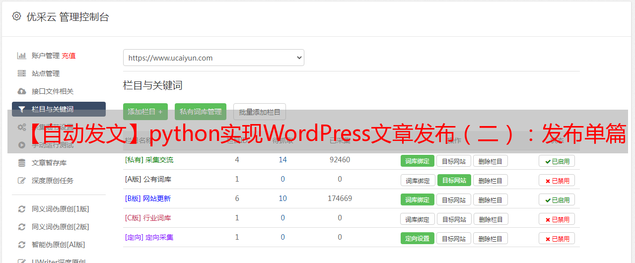Click the 私有词库管理 button

201,112
